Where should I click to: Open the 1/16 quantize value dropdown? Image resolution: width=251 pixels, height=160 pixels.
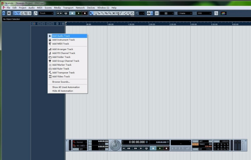(x=203, y=13)
